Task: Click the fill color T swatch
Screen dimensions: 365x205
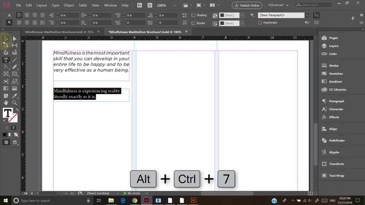Action: click(7, 113)
